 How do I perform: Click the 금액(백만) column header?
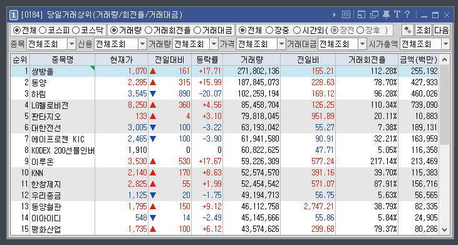coord(419,60)
